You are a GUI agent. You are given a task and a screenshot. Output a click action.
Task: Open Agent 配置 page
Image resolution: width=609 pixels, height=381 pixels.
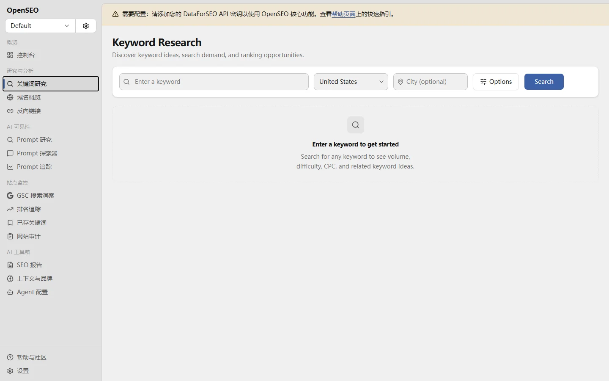point(51,292)
